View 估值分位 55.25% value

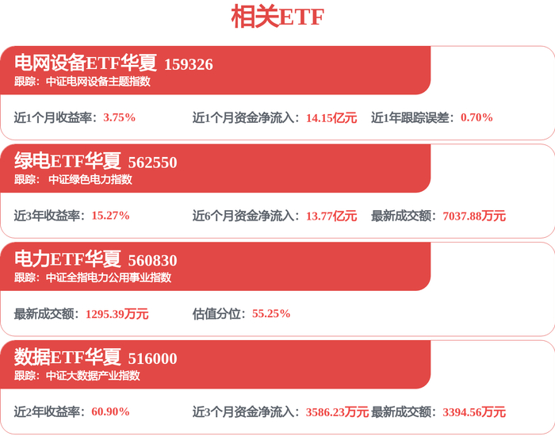[271, 313]
